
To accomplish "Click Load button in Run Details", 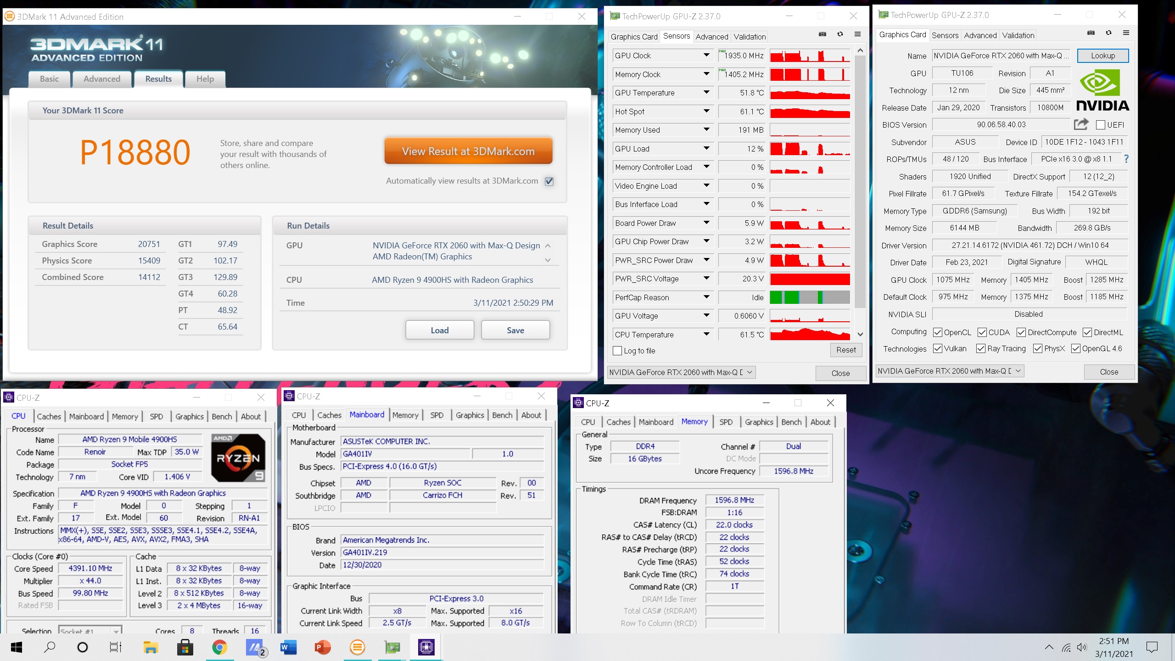I will pos(439,330).
